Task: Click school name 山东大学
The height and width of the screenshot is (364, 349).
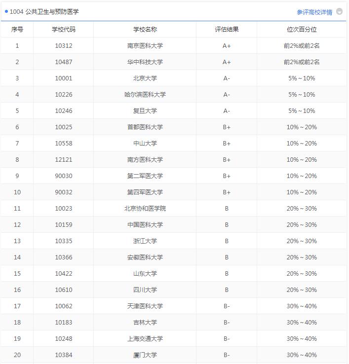Action: [x=145, y=273]
